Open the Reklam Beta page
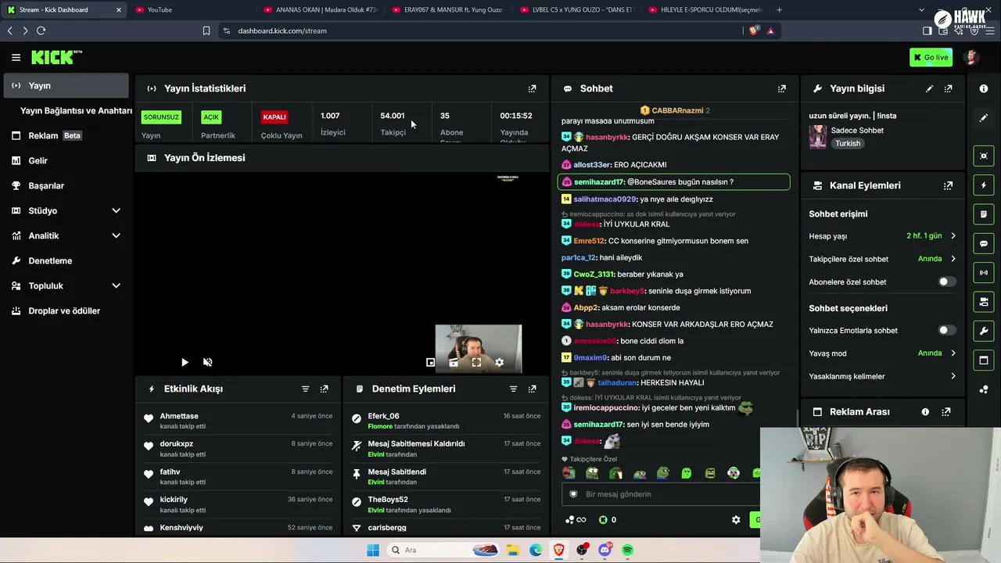This screenshot has width=1001, height=563. coord(66,135)
